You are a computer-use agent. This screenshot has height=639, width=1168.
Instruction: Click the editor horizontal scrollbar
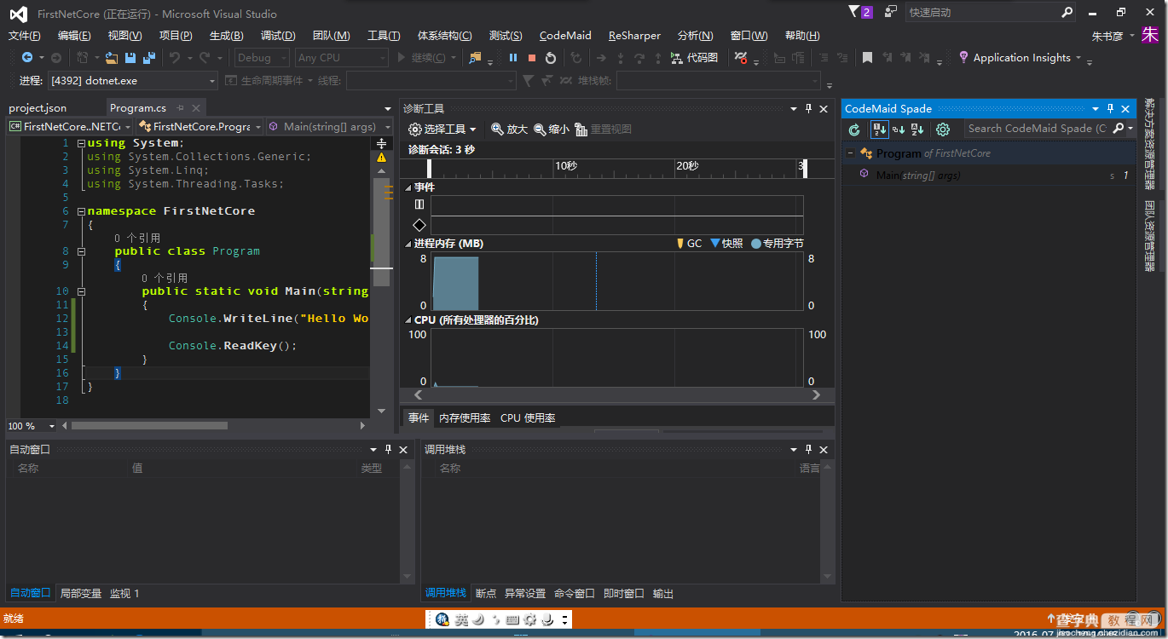[x=149, y=425]
